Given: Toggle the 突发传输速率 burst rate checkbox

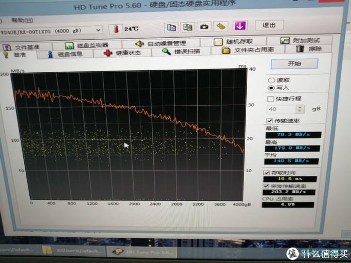Looking at the screenshot, I should [266, 186].
